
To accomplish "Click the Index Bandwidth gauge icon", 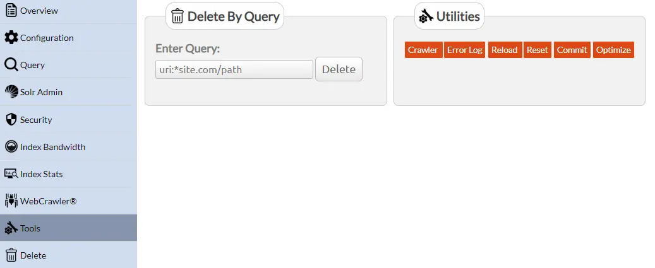I will (11, 147).
